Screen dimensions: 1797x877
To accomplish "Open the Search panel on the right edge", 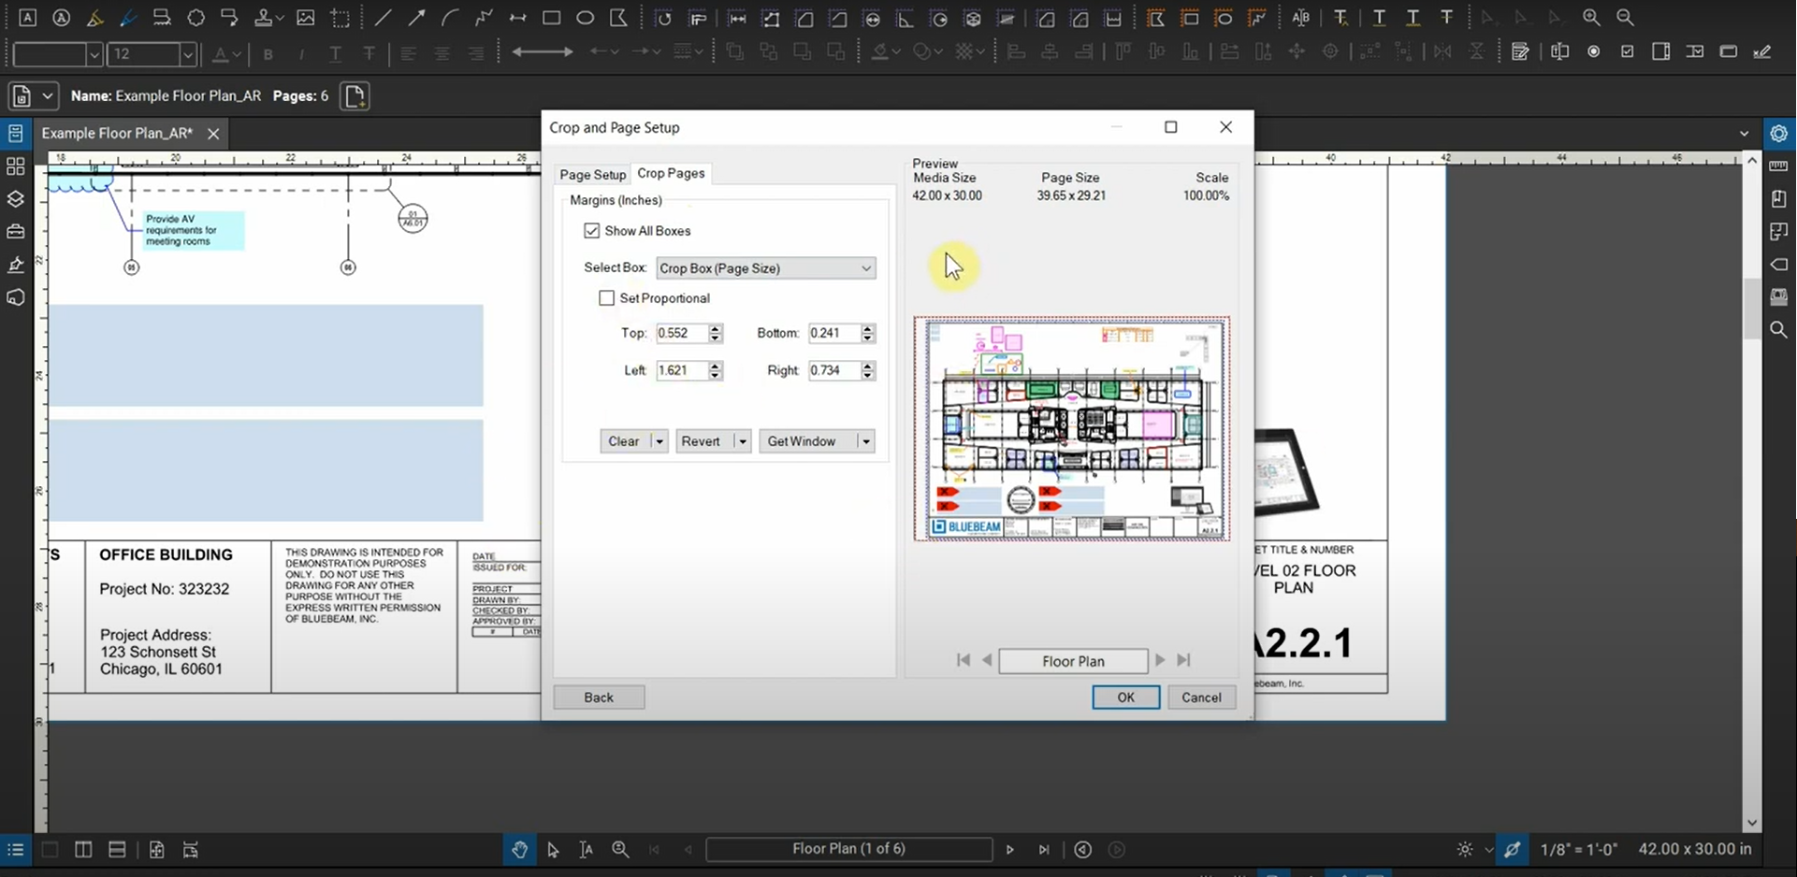I will tap(1780, 330).
